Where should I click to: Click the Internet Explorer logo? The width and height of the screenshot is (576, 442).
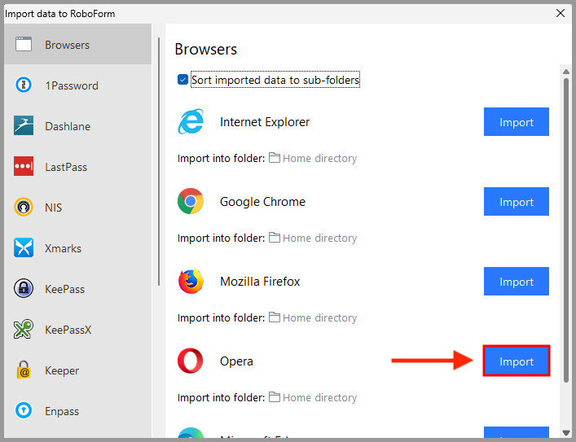[191, 121]
